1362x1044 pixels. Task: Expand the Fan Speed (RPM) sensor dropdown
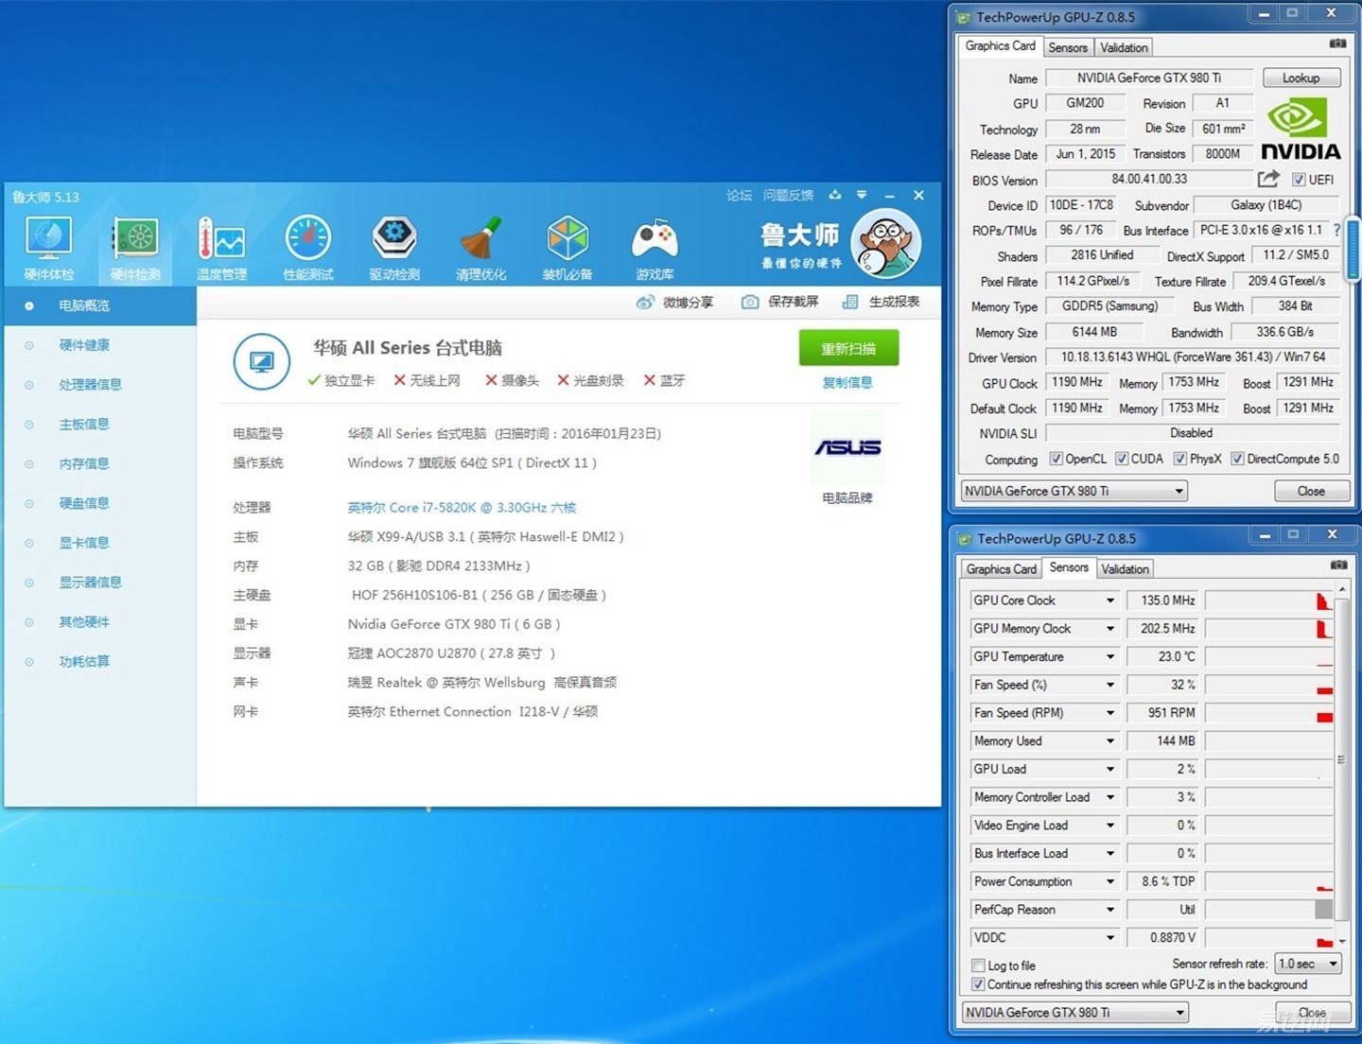pos(1110,713)
